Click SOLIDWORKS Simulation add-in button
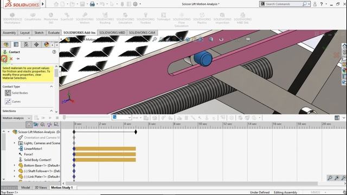Screen dimensions: 347x195 coord(125,18)
